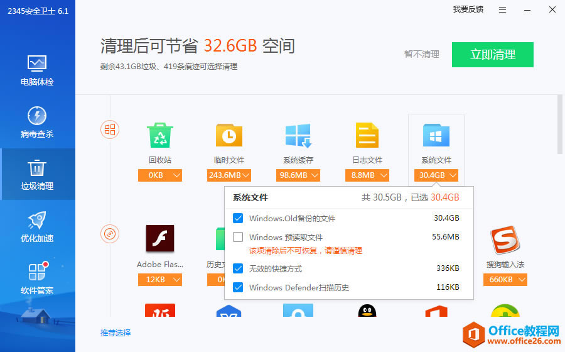This screenshot has height=352, width=565.
Task: Open the 病毒查杀 sidebar section
Action: pos(37,123)
